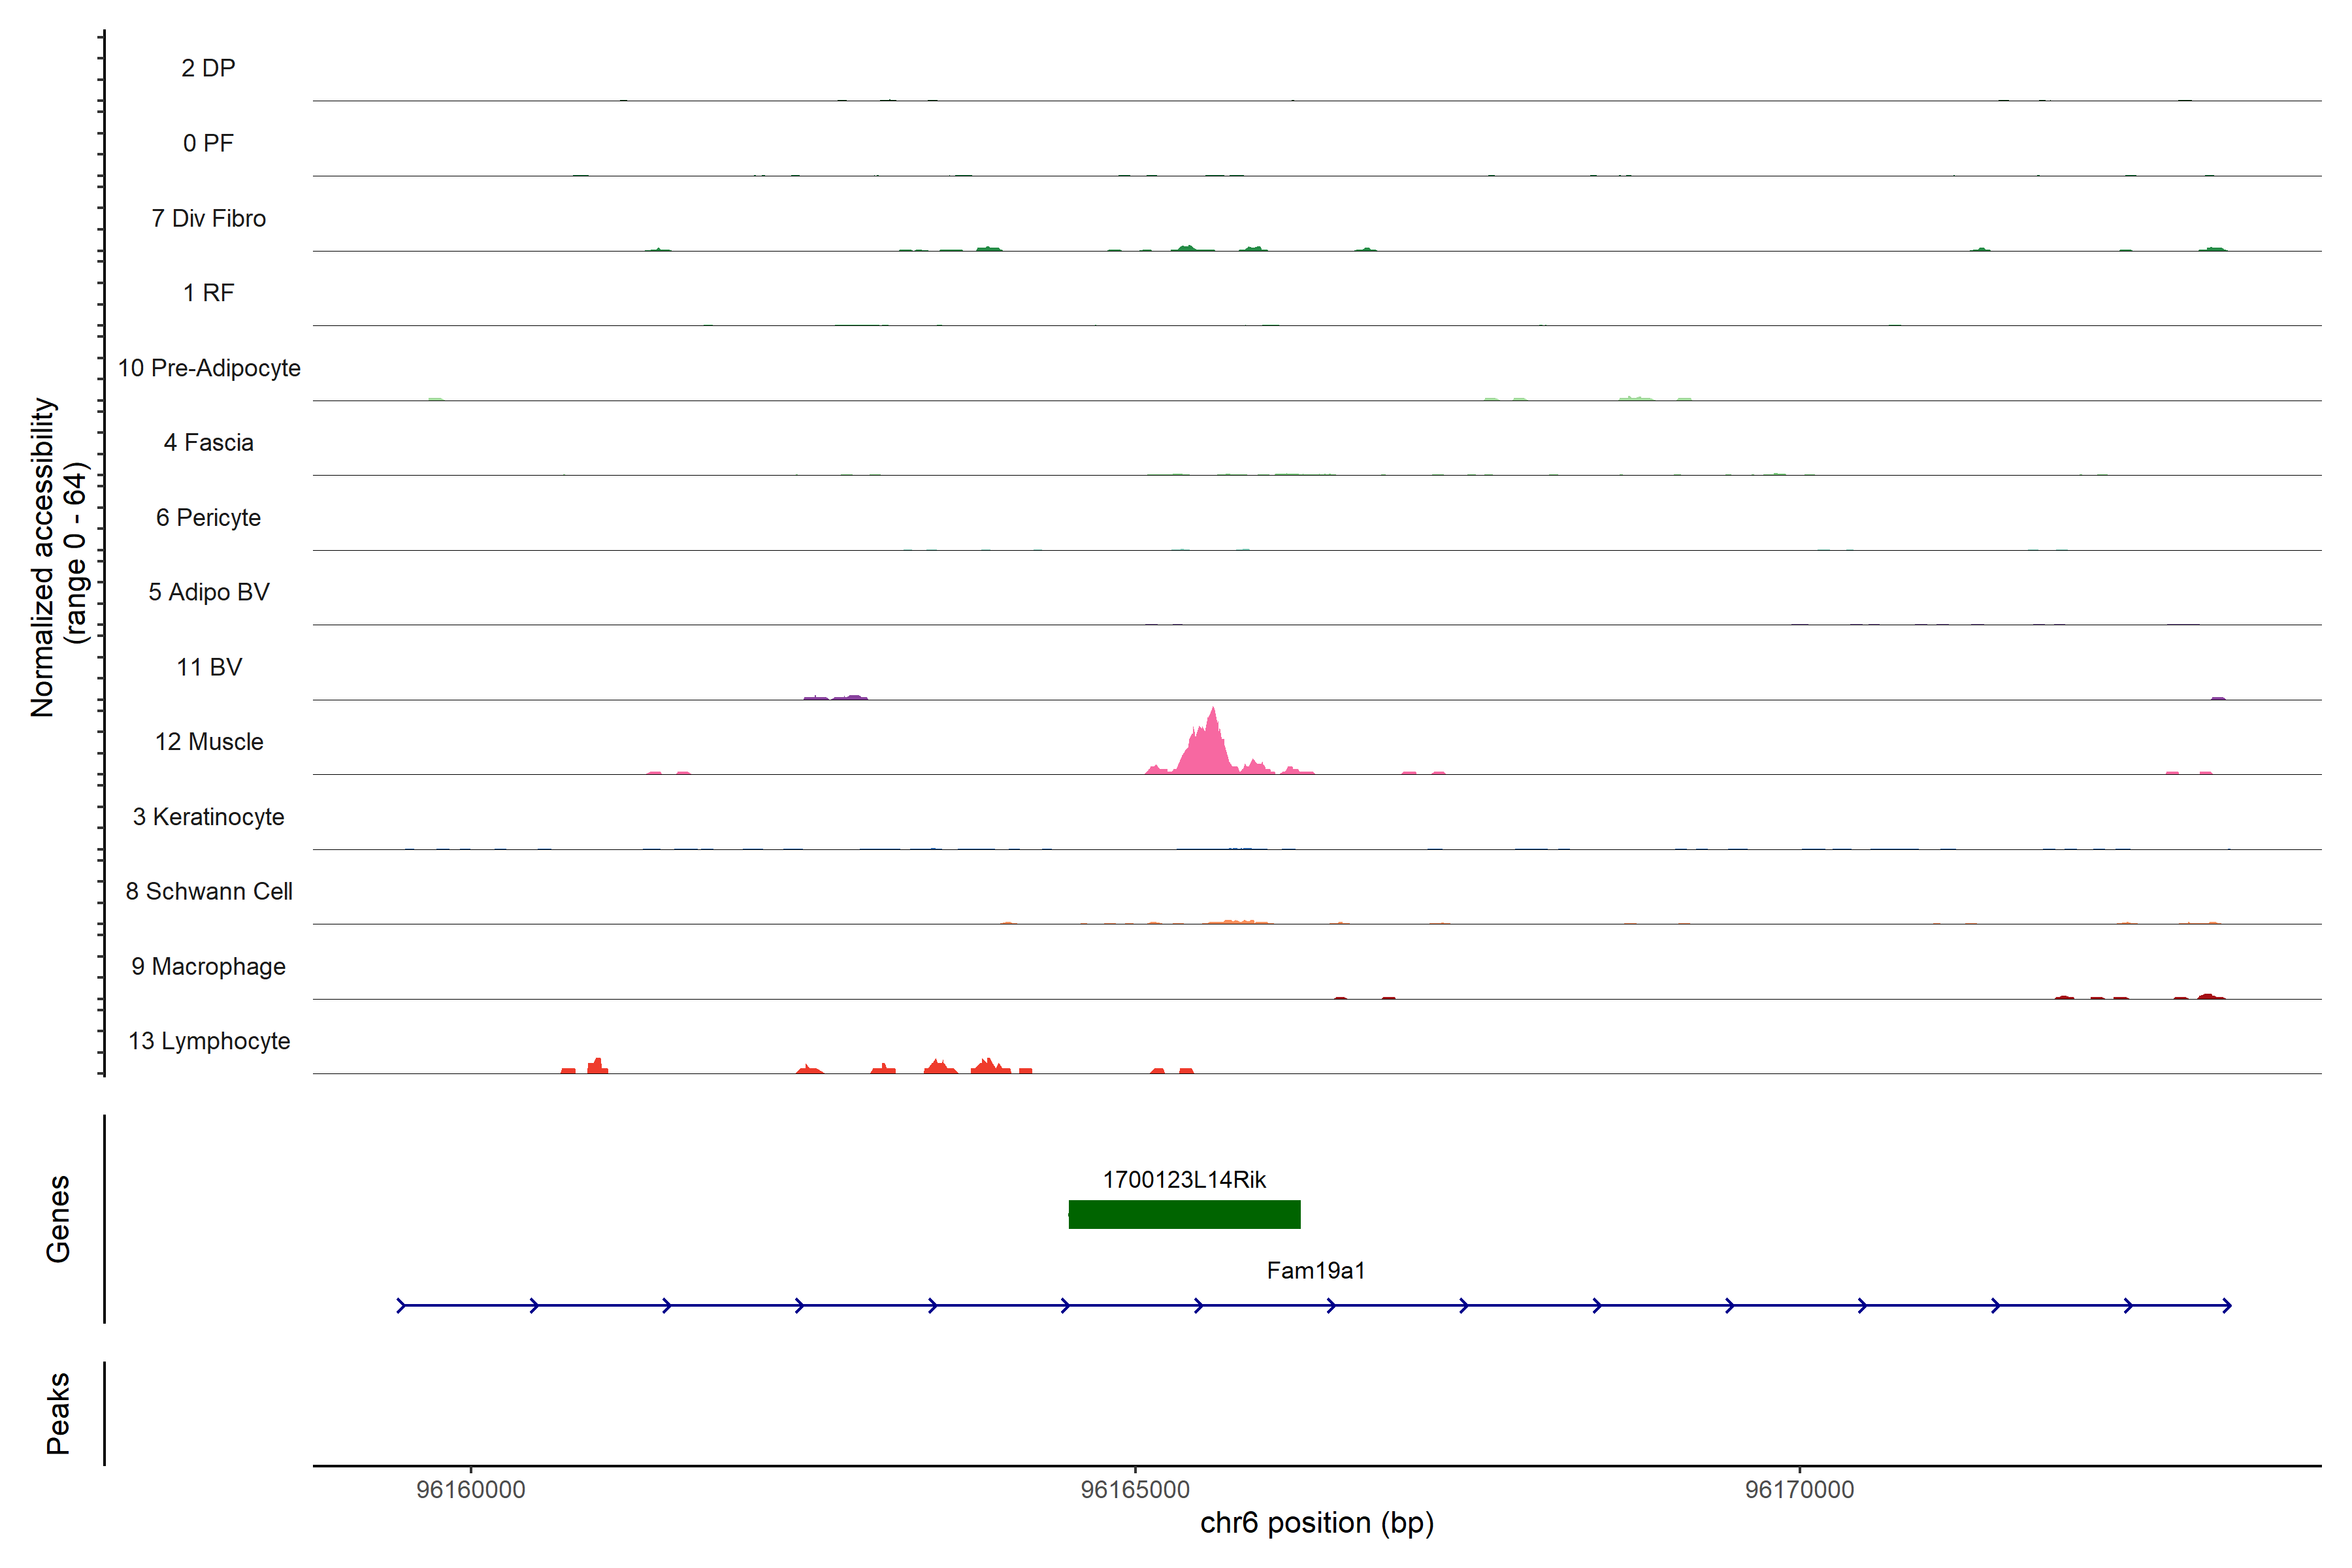Click the 96160000 x-axis tick label

click(x=471, y=1489)
